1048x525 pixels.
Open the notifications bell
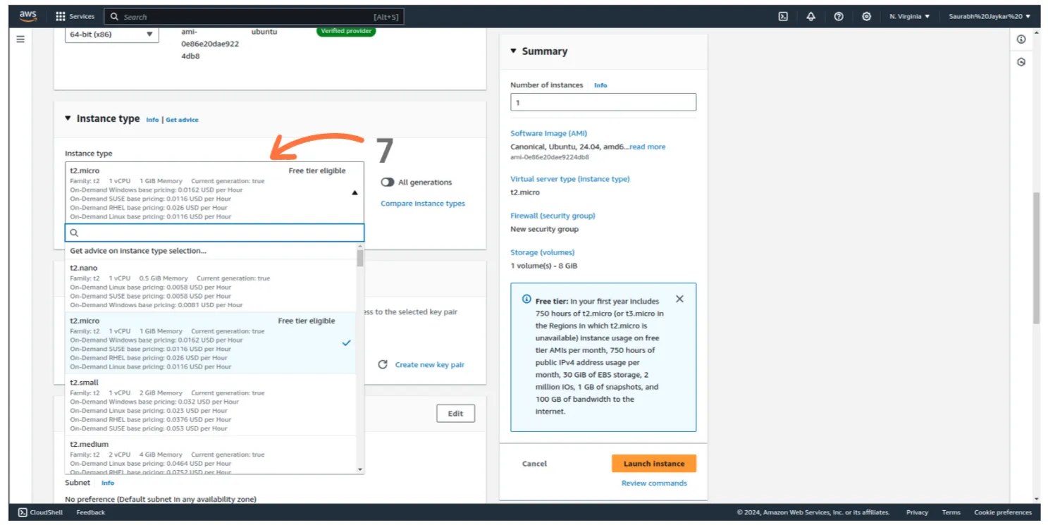810,16
